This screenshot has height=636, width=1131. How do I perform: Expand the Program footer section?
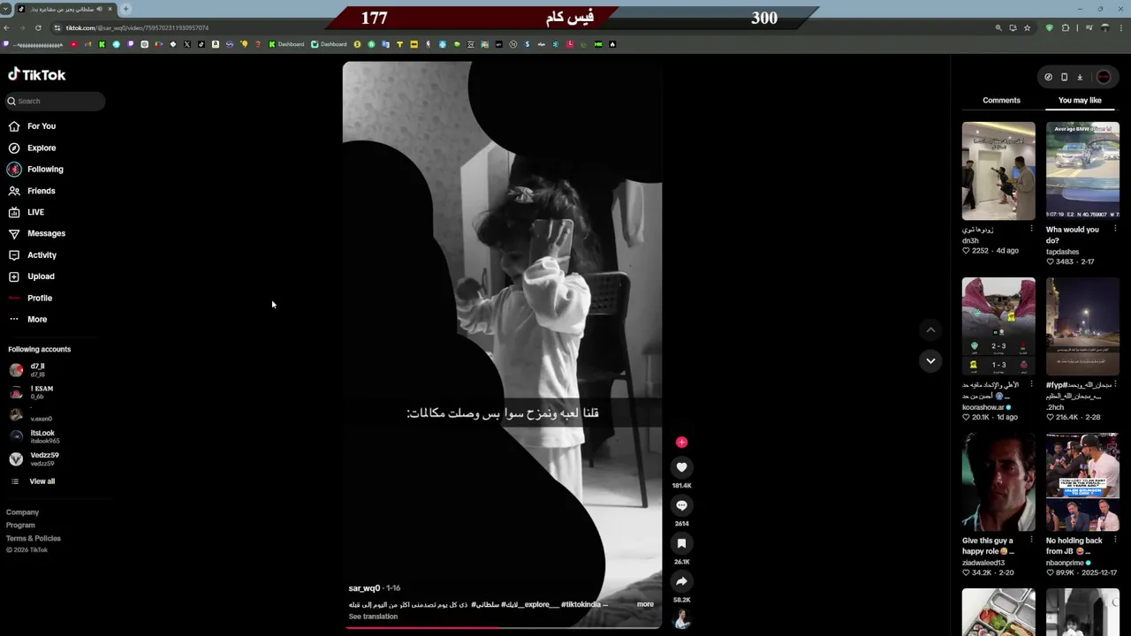pos(20,525)
